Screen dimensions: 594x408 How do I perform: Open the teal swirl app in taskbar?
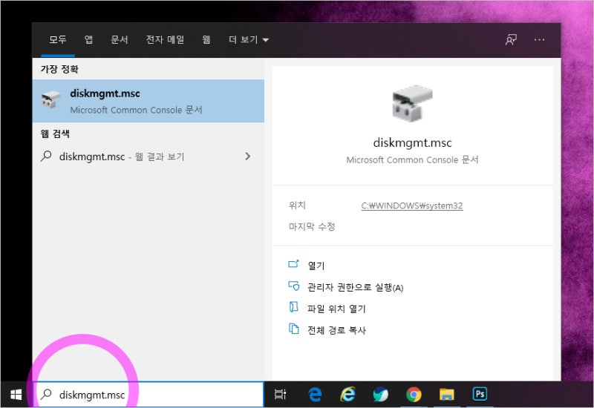pyautogui.click(x=380, y=395)
